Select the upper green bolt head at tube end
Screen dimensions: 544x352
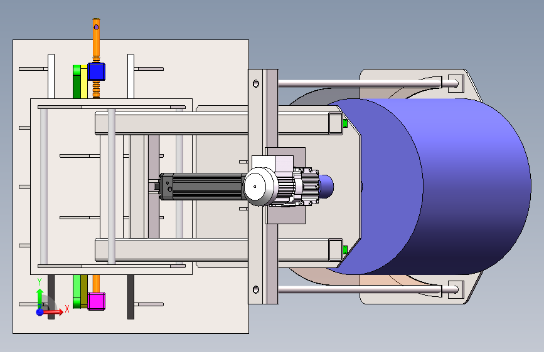coord(345,123)
